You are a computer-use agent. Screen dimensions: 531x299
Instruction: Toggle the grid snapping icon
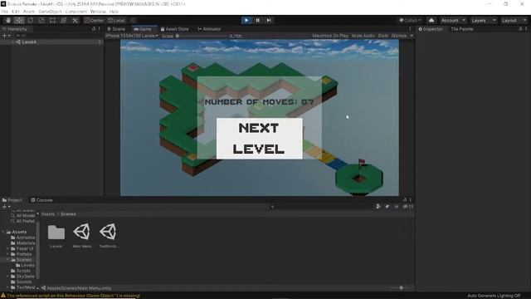tap(133, 20)
